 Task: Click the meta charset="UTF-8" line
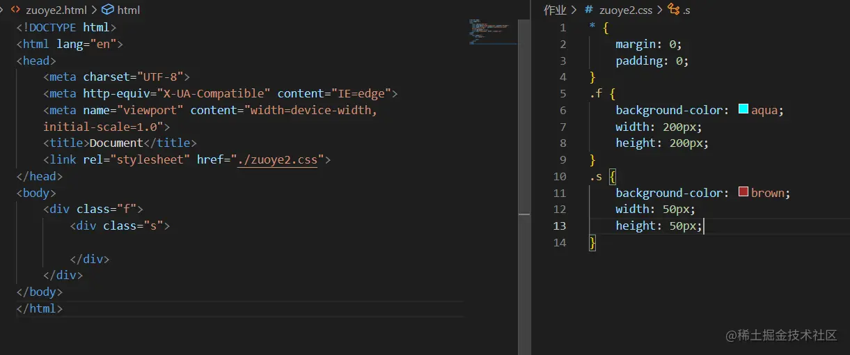(116, 77)
